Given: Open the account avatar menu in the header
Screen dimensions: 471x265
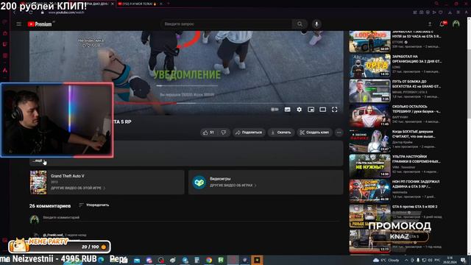Looking at the screenshot, I should 456,24.
